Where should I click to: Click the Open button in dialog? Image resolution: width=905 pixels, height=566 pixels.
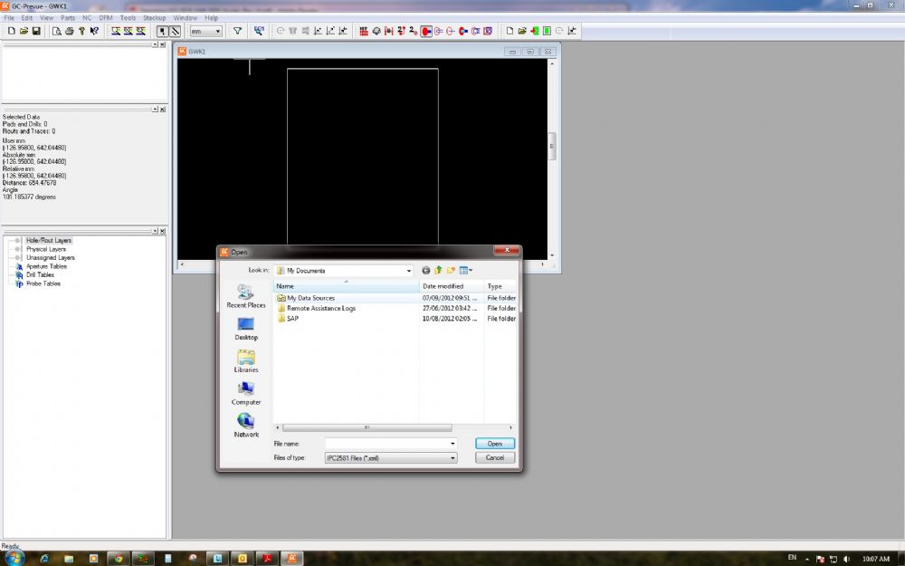(x=495, y=444)
